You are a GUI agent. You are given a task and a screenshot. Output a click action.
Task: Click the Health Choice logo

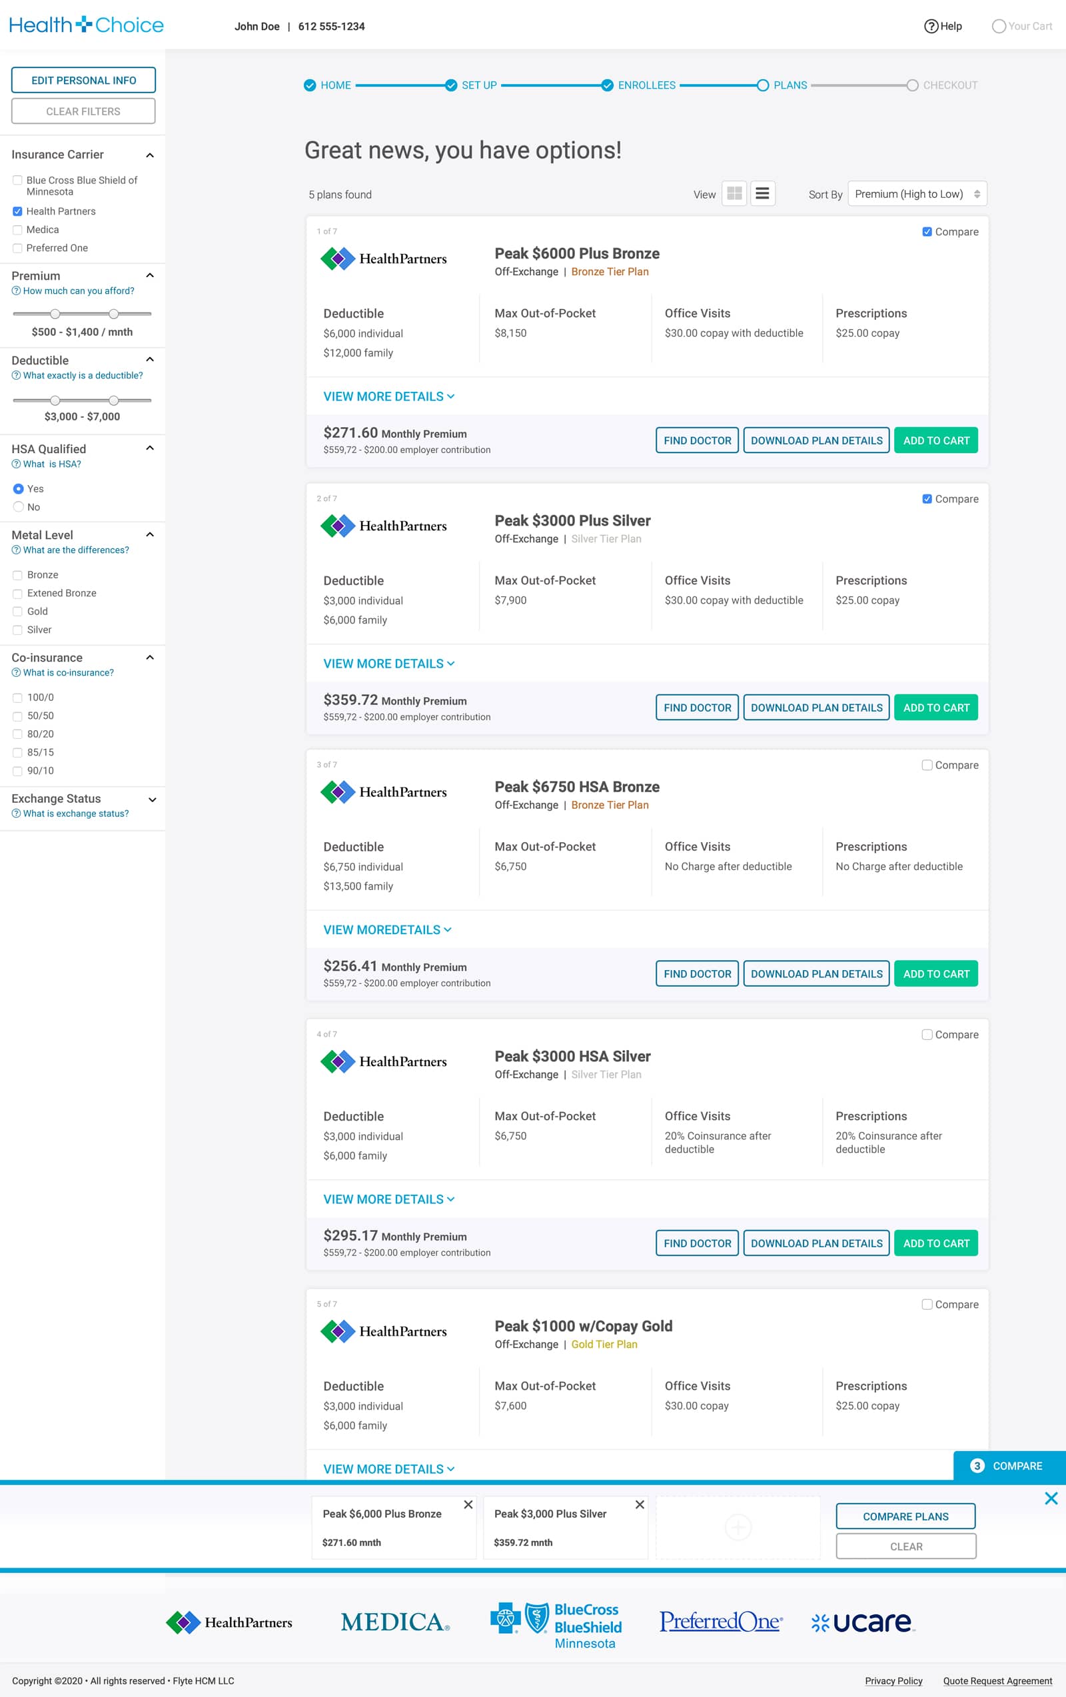pyautogui.click(x=86, y=25)
